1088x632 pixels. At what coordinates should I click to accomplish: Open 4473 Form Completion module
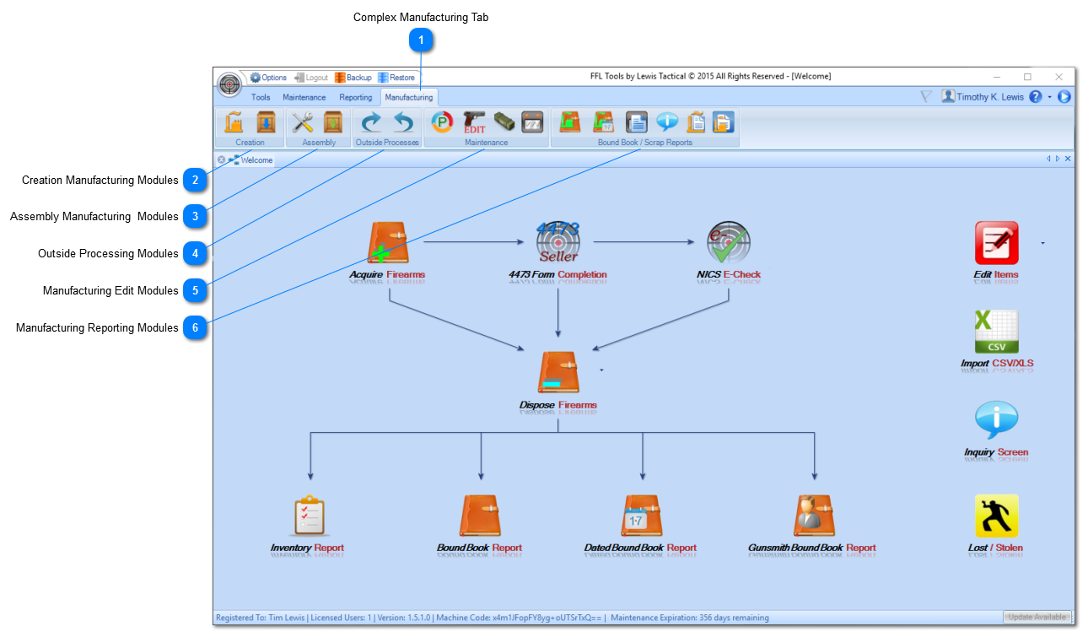tap(558, 251)
